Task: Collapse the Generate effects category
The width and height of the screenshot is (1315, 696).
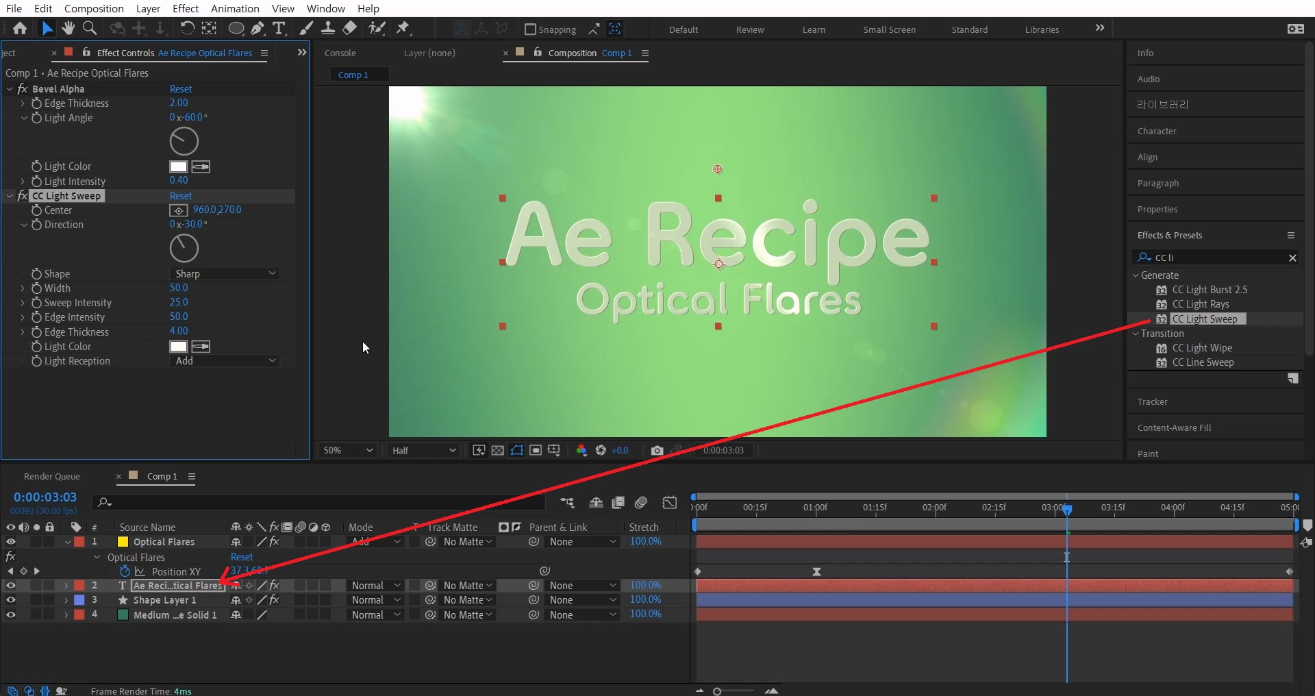Action: click(1136, 275)
